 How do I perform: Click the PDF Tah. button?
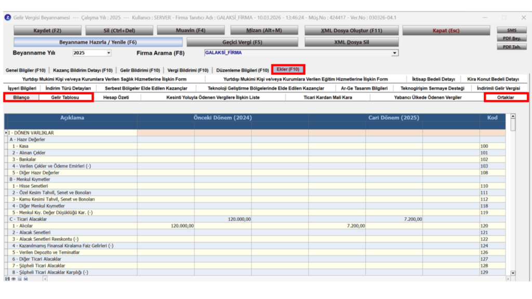[x=512, y=47]
